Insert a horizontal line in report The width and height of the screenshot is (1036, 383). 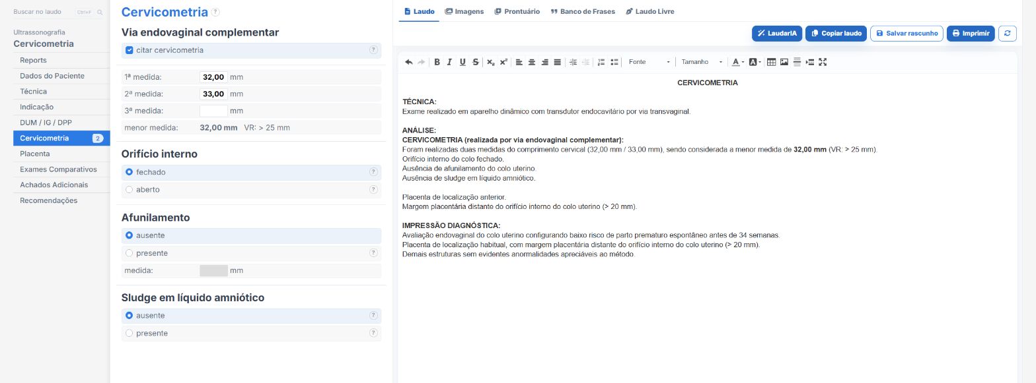(797, 62)
